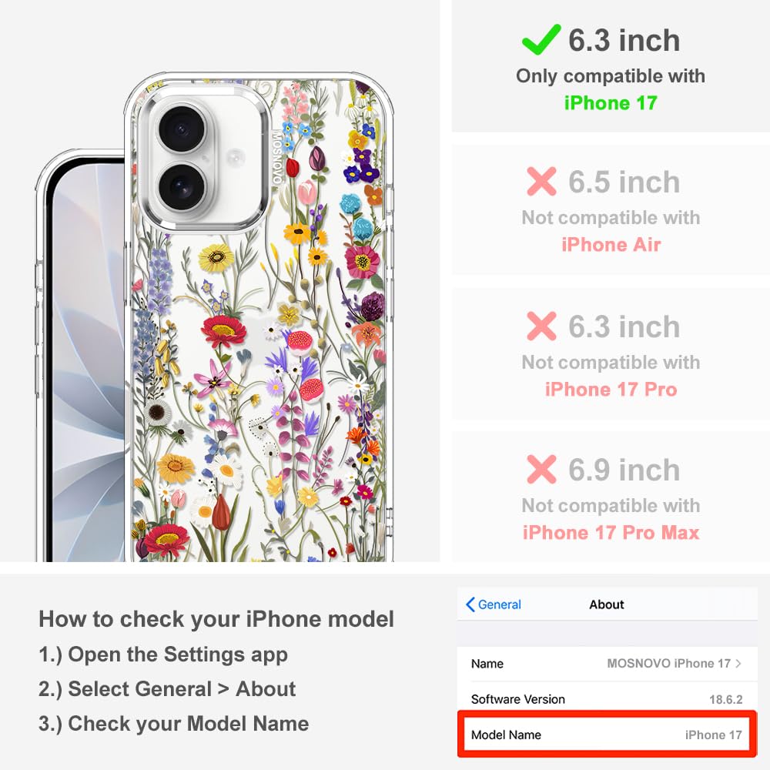Open the Name row disclosure chevron

click(x=738, y=664)
